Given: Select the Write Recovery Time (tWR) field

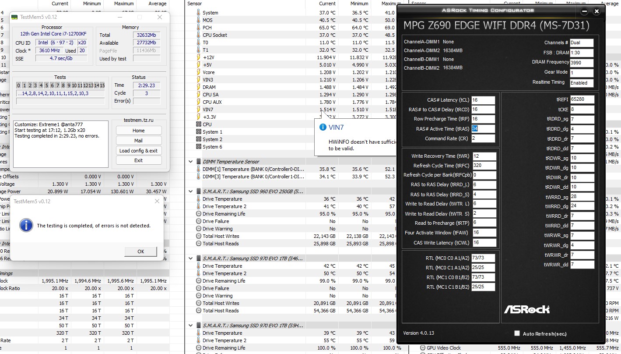Looking at the screenshot, I should pos(484,156).
